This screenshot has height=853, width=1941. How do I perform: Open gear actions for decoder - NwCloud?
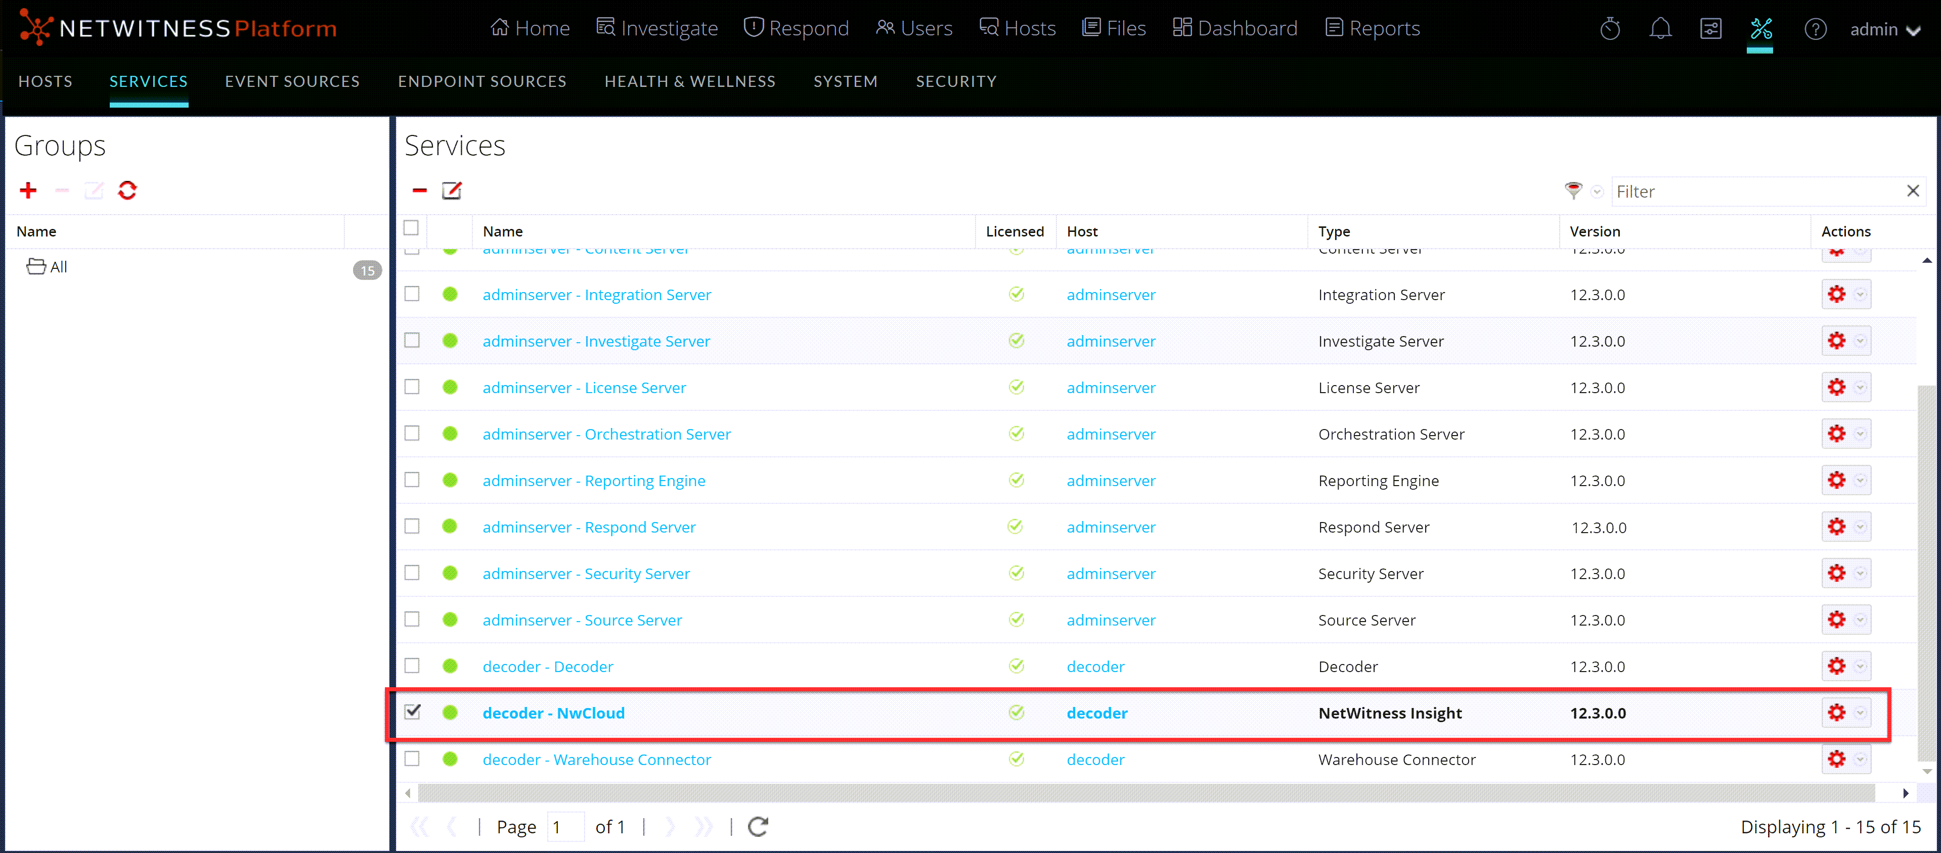[1836, 713]
